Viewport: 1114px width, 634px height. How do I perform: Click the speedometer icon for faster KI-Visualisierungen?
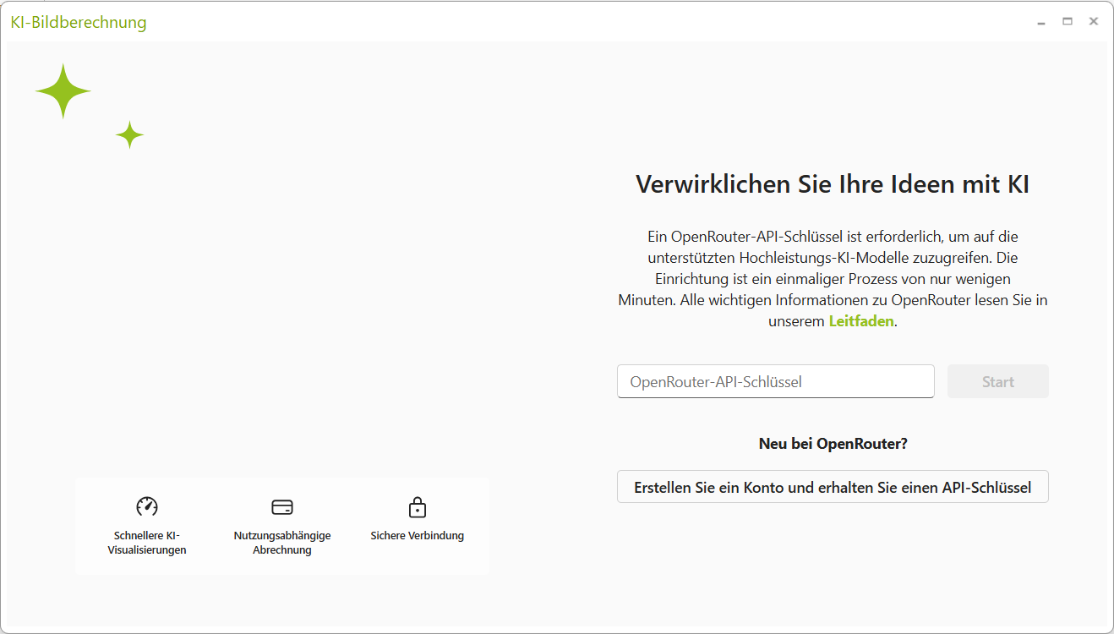(147, 506)
